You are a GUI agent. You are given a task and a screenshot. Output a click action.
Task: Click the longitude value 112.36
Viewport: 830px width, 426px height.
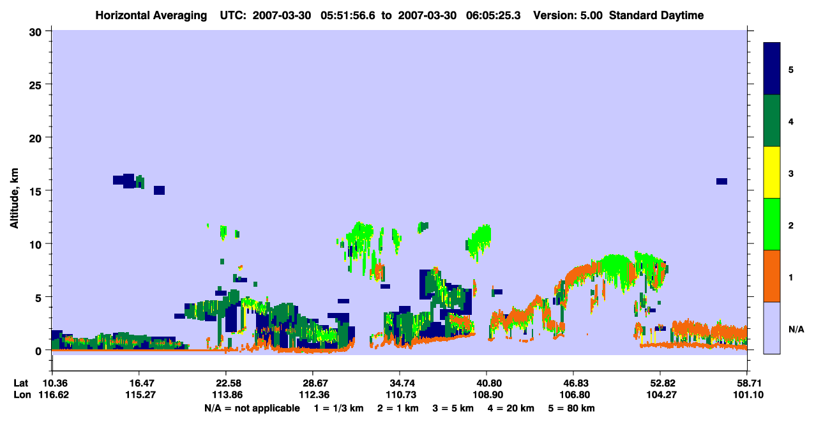click(313, 395)
